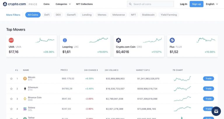Favorite Ethereum with its star
Screen dimensions: 224x119
[x=11, y=89]
